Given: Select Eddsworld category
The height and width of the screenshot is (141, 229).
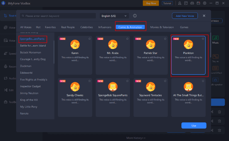Looking at the screenshot, I should 26,73.
